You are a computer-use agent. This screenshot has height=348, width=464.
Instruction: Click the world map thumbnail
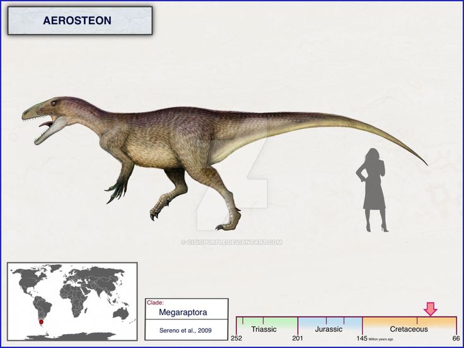tap(72, 301)
